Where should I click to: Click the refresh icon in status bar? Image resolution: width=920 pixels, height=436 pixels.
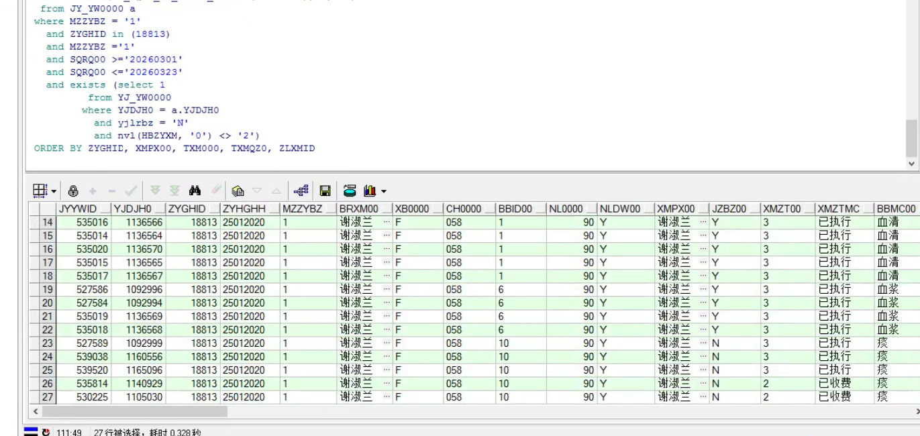tap(46, 432)
